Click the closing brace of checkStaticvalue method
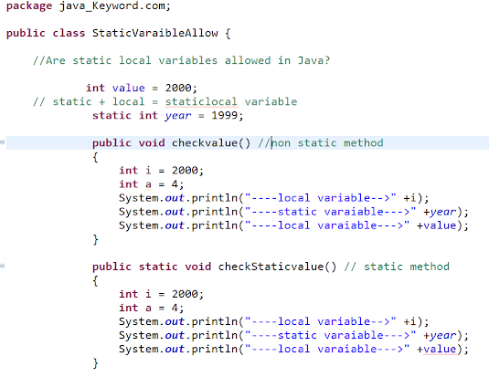The width and height of the screenshot is (489, 377). pyautogui.click(x=95, y=363)
